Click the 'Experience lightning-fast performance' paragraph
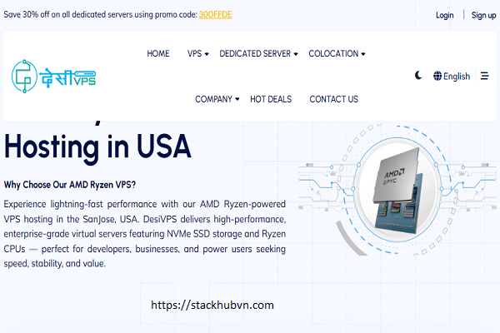This screenshot has width=500, height=333. (145, 234)
